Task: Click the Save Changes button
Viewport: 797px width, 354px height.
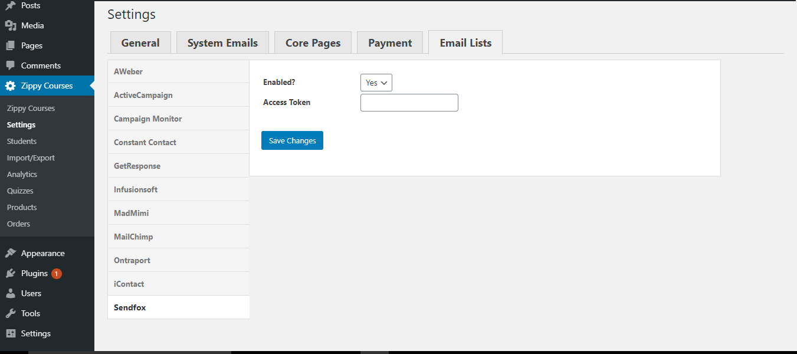Action: [292, 140]
